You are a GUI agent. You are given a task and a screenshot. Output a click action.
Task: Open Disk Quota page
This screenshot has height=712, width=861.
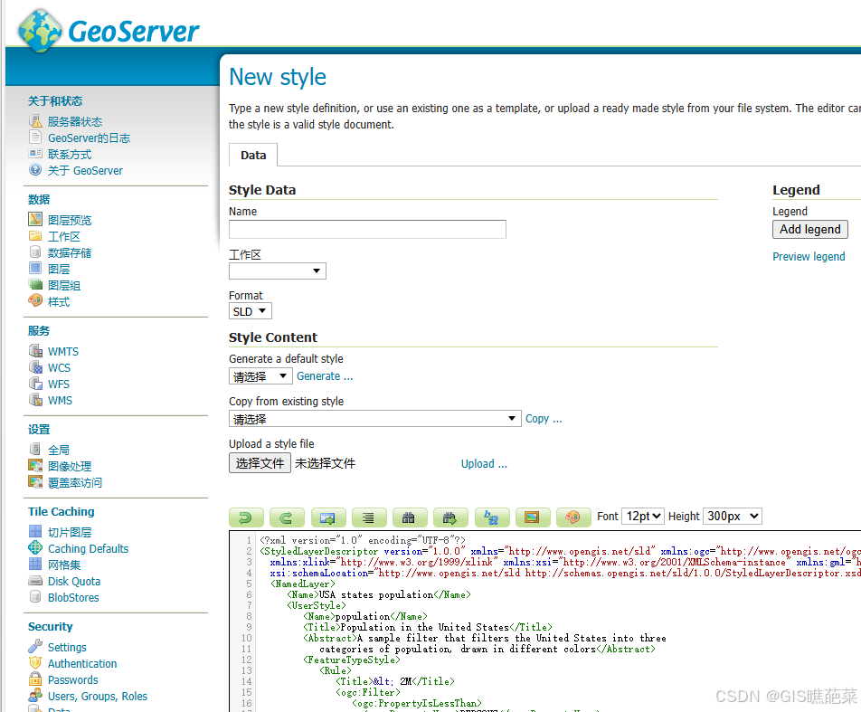[x=74, y=581]
